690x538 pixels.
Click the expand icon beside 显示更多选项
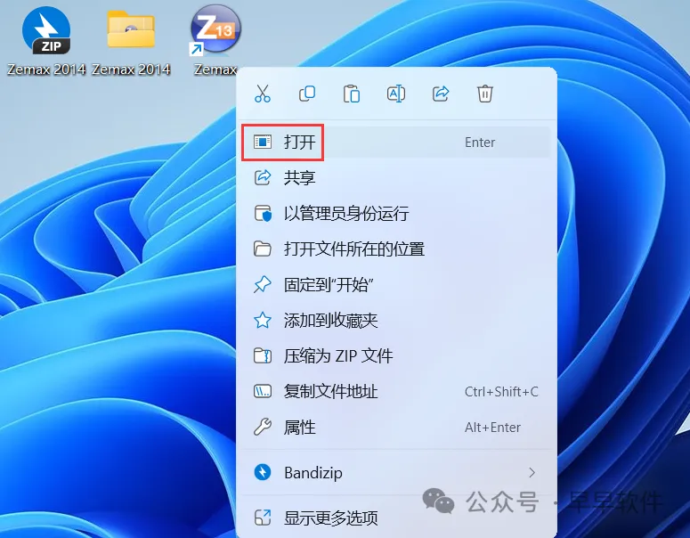point(263,518)
